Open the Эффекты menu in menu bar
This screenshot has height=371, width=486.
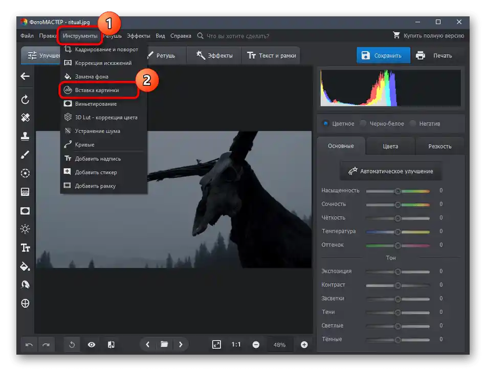139,36
